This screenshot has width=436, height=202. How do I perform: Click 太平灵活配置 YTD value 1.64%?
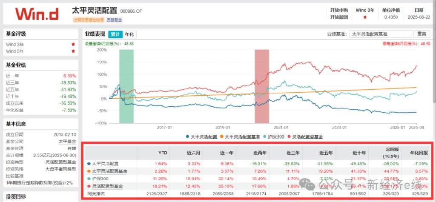pyautogui.click(x=161, y=164)
